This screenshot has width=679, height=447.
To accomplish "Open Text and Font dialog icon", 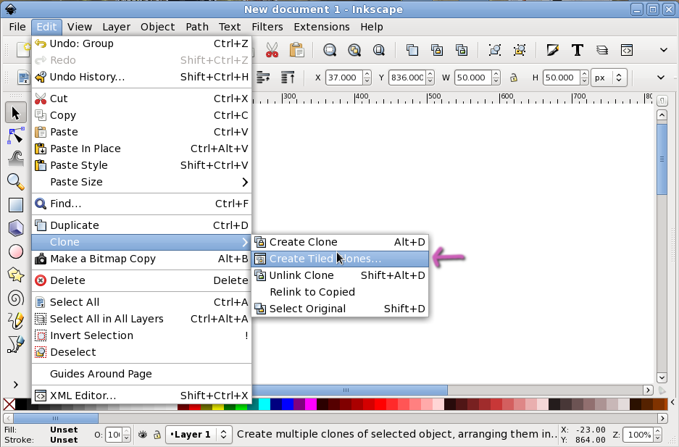I will pos(578,50).
